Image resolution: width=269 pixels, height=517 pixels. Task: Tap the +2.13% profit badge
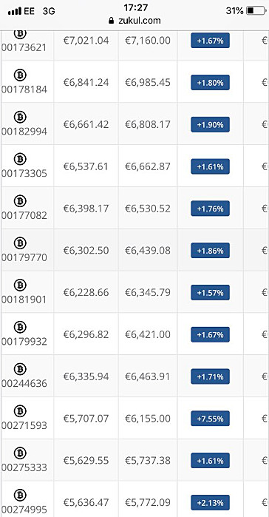coord(210,503)
